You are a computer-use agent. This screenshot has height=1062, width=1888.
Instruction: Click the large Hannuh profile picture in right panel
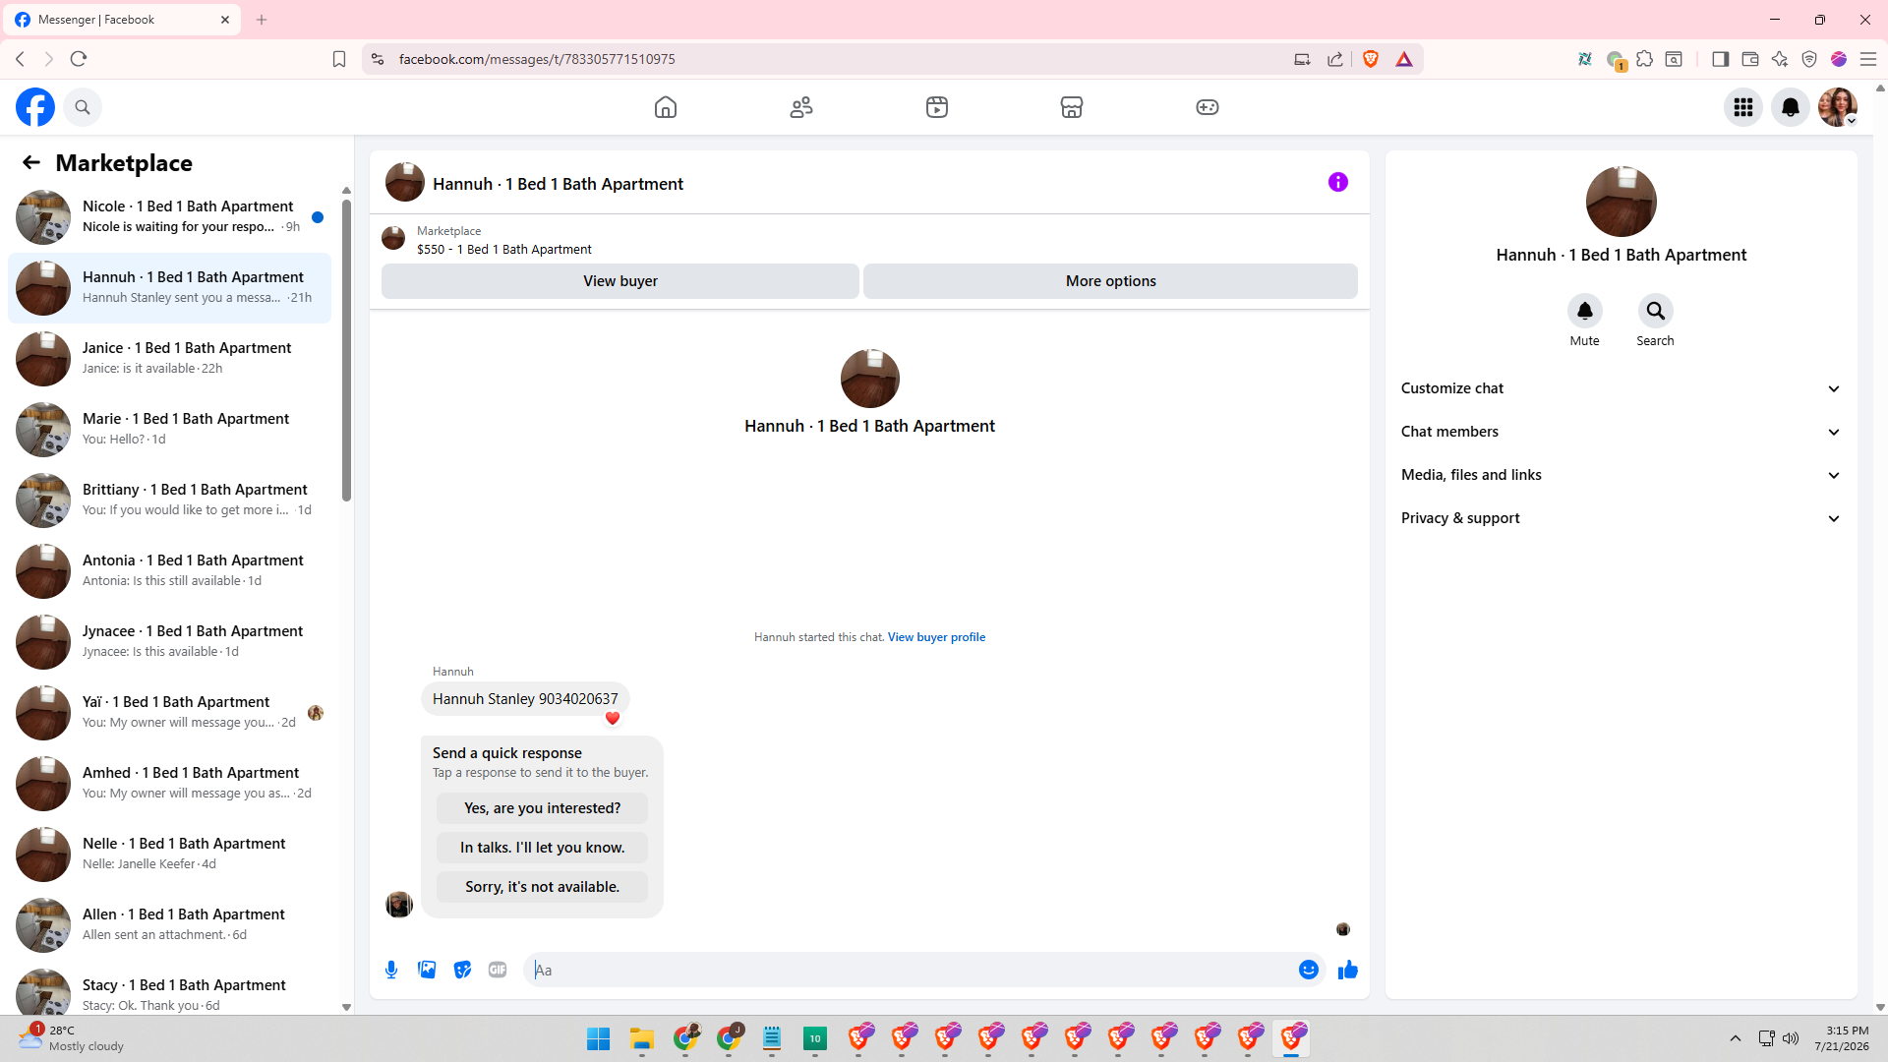(x=1621, y=202)
